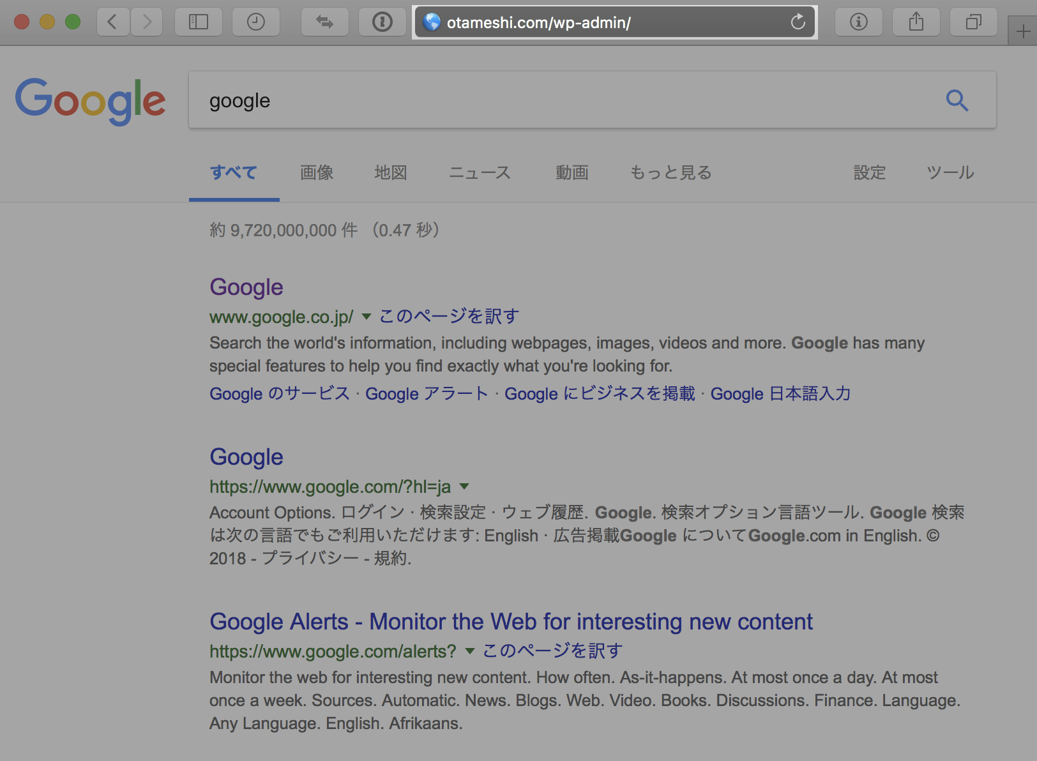1037x761 pixels.
Task: Show all tabs overview button
Action: [974, 22]
